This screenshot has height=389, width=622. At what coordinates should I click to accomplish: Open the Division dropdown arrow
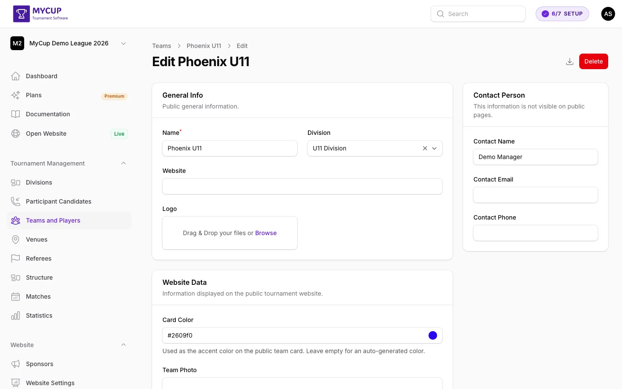point(435,148)
